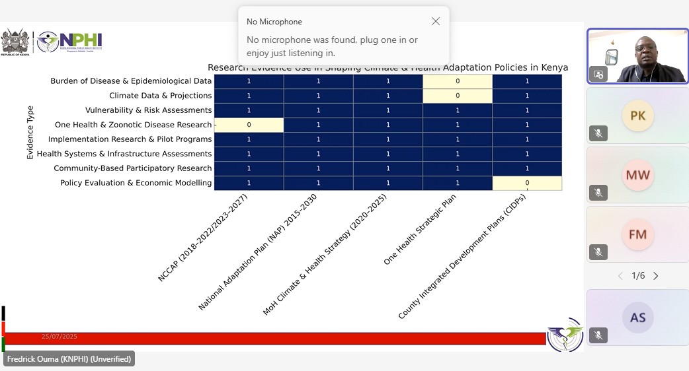Click the muted microphone icon on AS's tile
The image size is (689, 371).
click(598, 335)
